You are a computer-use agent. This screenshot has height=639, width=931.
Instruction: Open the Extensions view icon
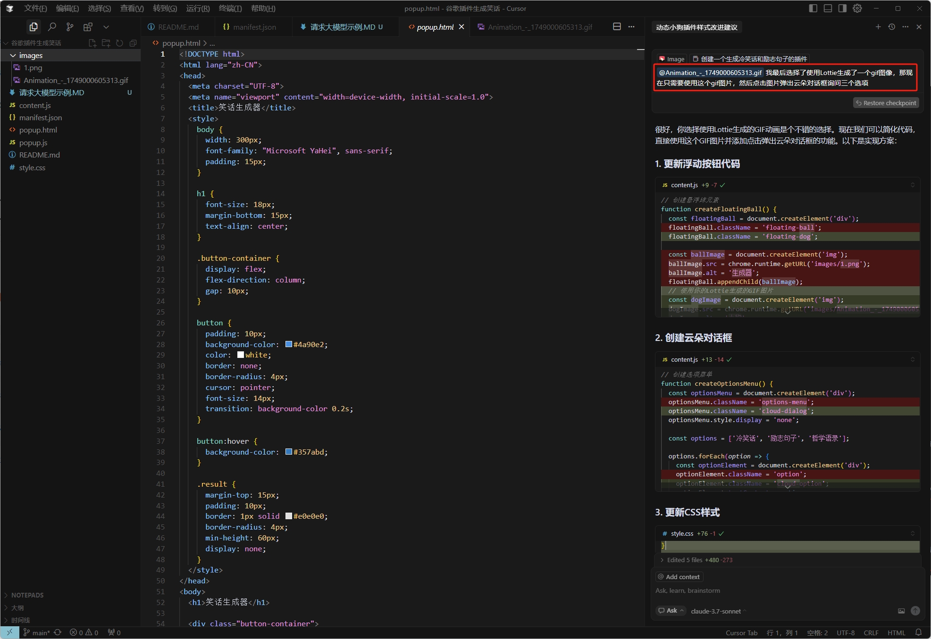pos(88,27)
